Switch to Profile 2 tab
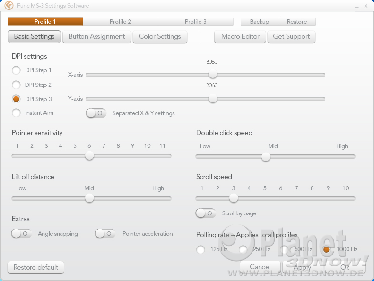 coord(121,21)
